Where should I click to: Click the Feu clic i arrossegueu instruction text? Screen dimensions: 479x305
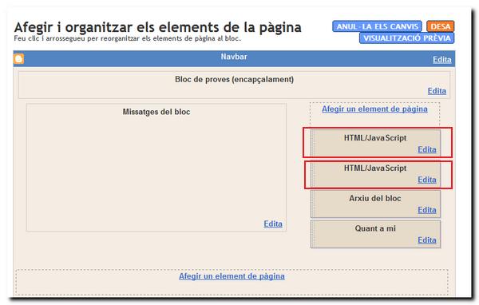pyautogui.click(x=128, y=38)
